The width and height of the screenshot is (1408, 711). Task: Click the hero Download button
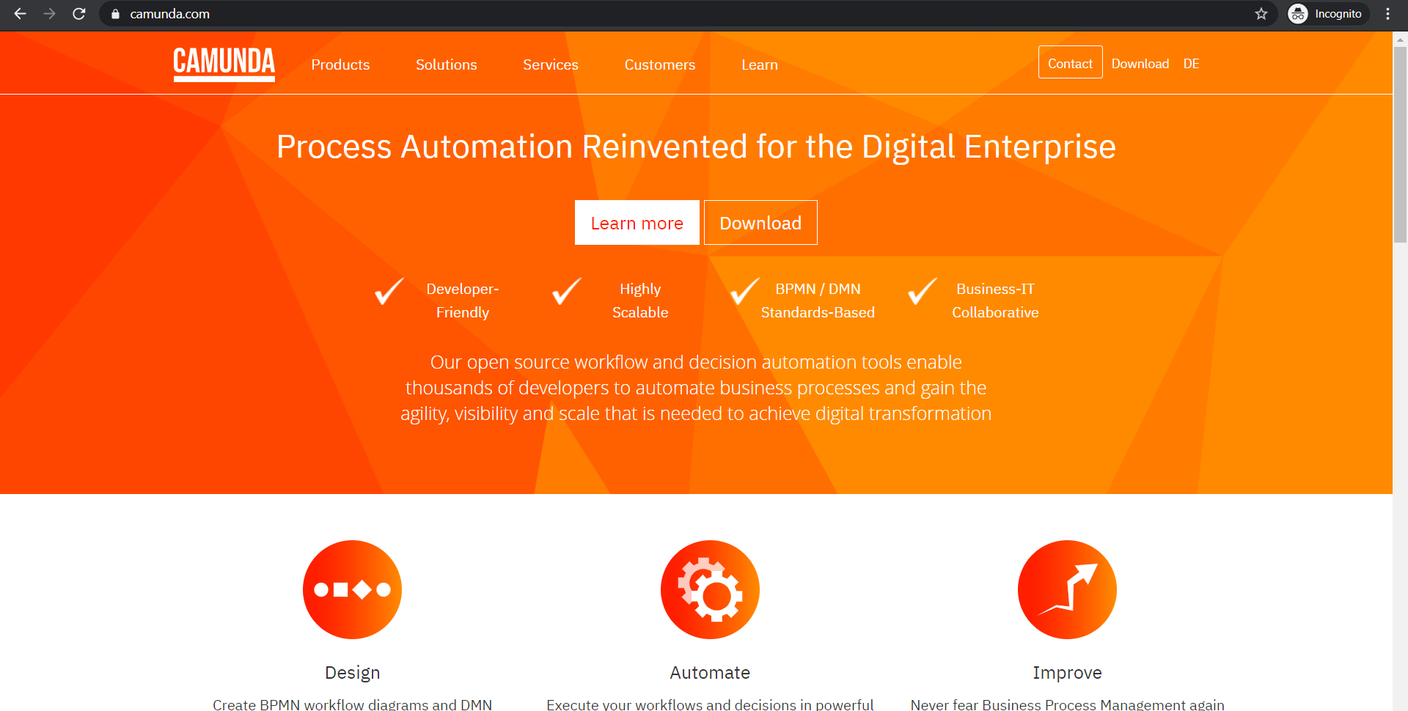(760, 223)
